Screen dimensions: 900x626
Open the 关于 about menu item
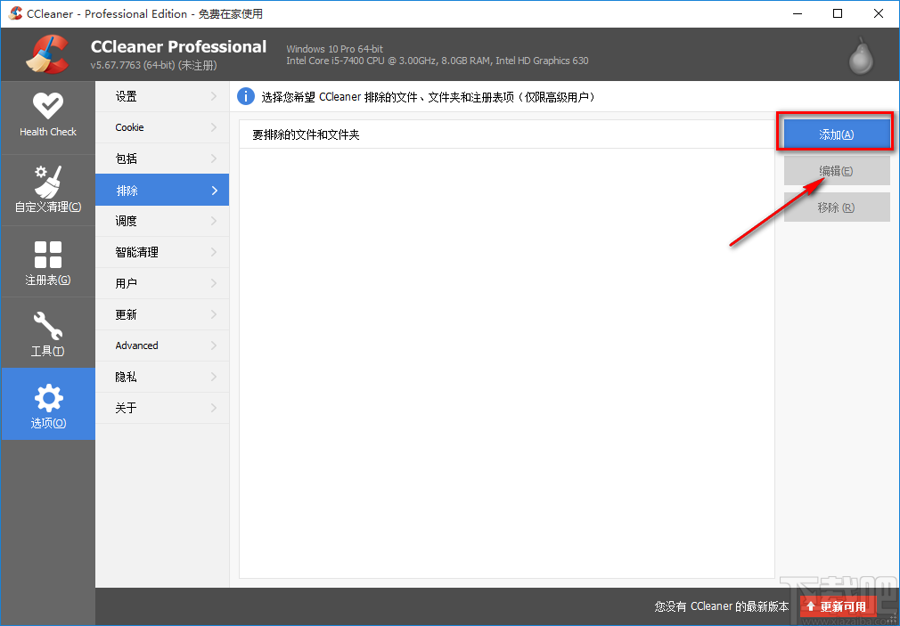coord(162,408)
